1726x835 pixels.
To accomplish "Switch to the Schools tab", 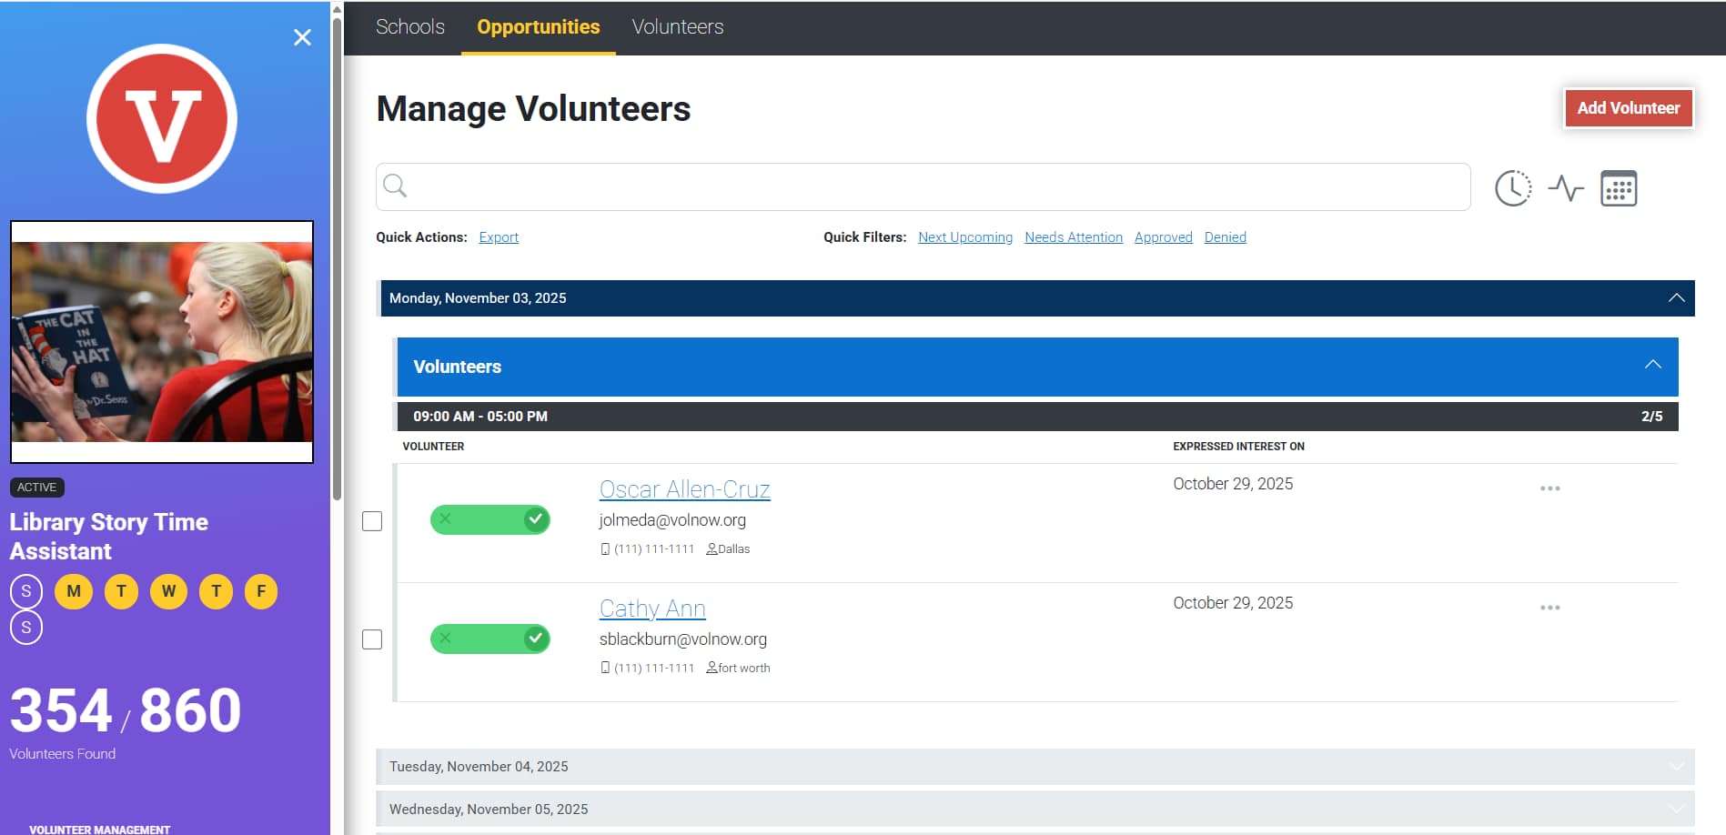I will pos(410,26).
